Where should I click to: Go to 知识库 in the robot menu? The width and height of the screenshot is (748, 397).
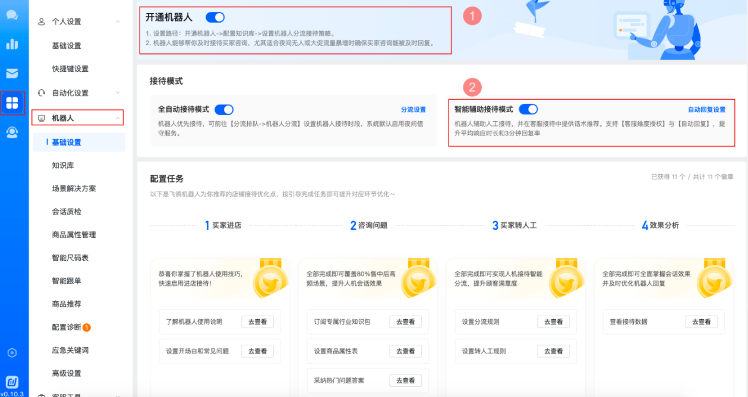tap(63, 165)
